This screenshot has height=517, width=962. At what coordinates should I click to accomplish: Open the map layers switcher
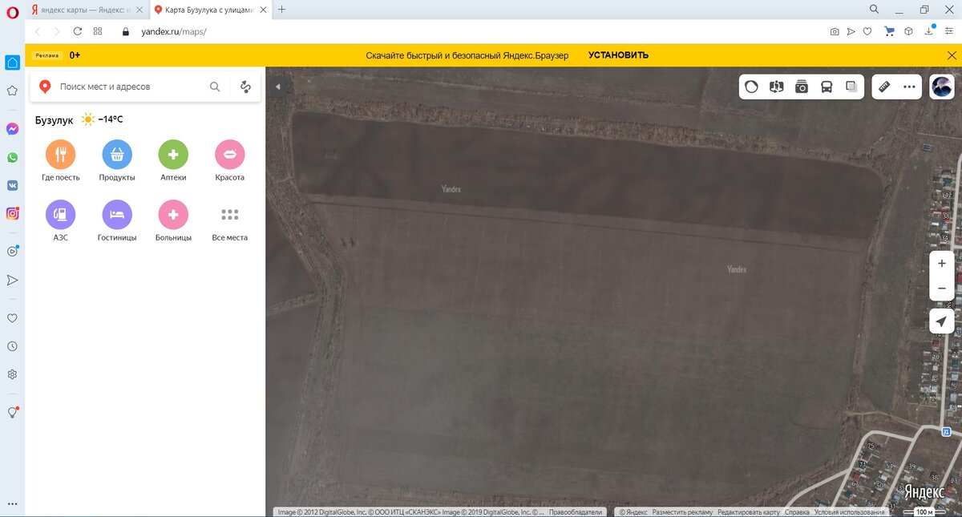pos(851,87)
